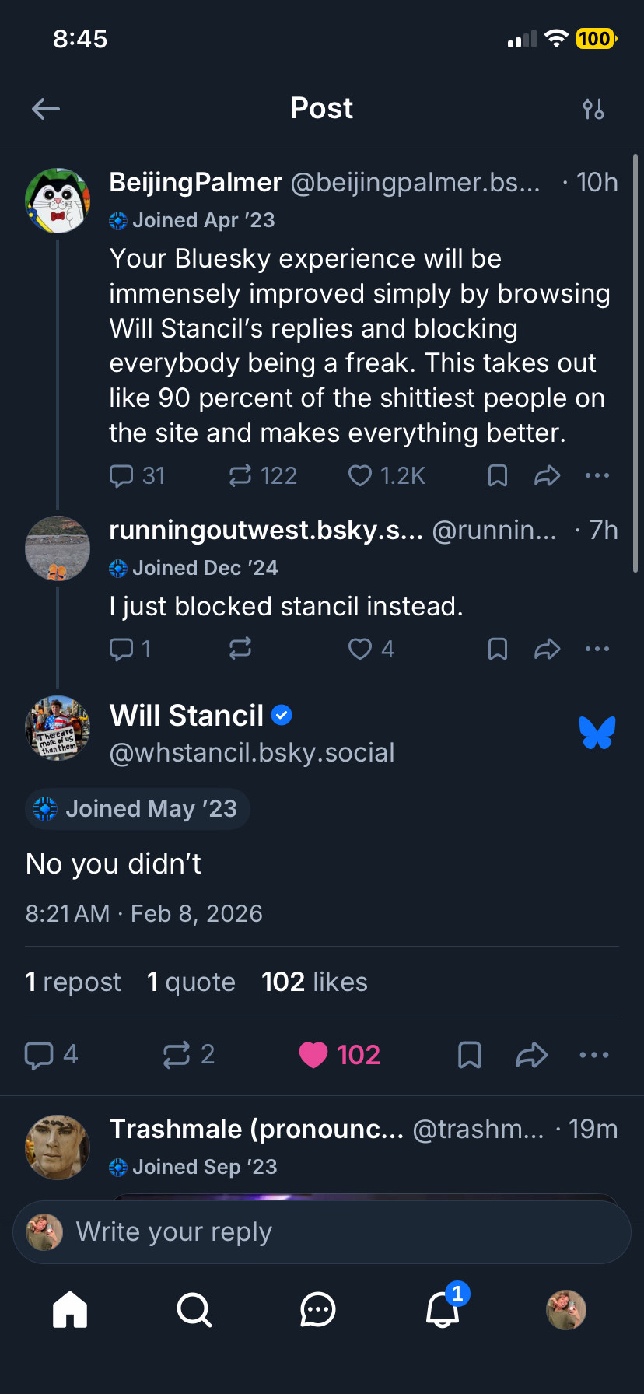Go back using the arrow icon

pos(46,109)
